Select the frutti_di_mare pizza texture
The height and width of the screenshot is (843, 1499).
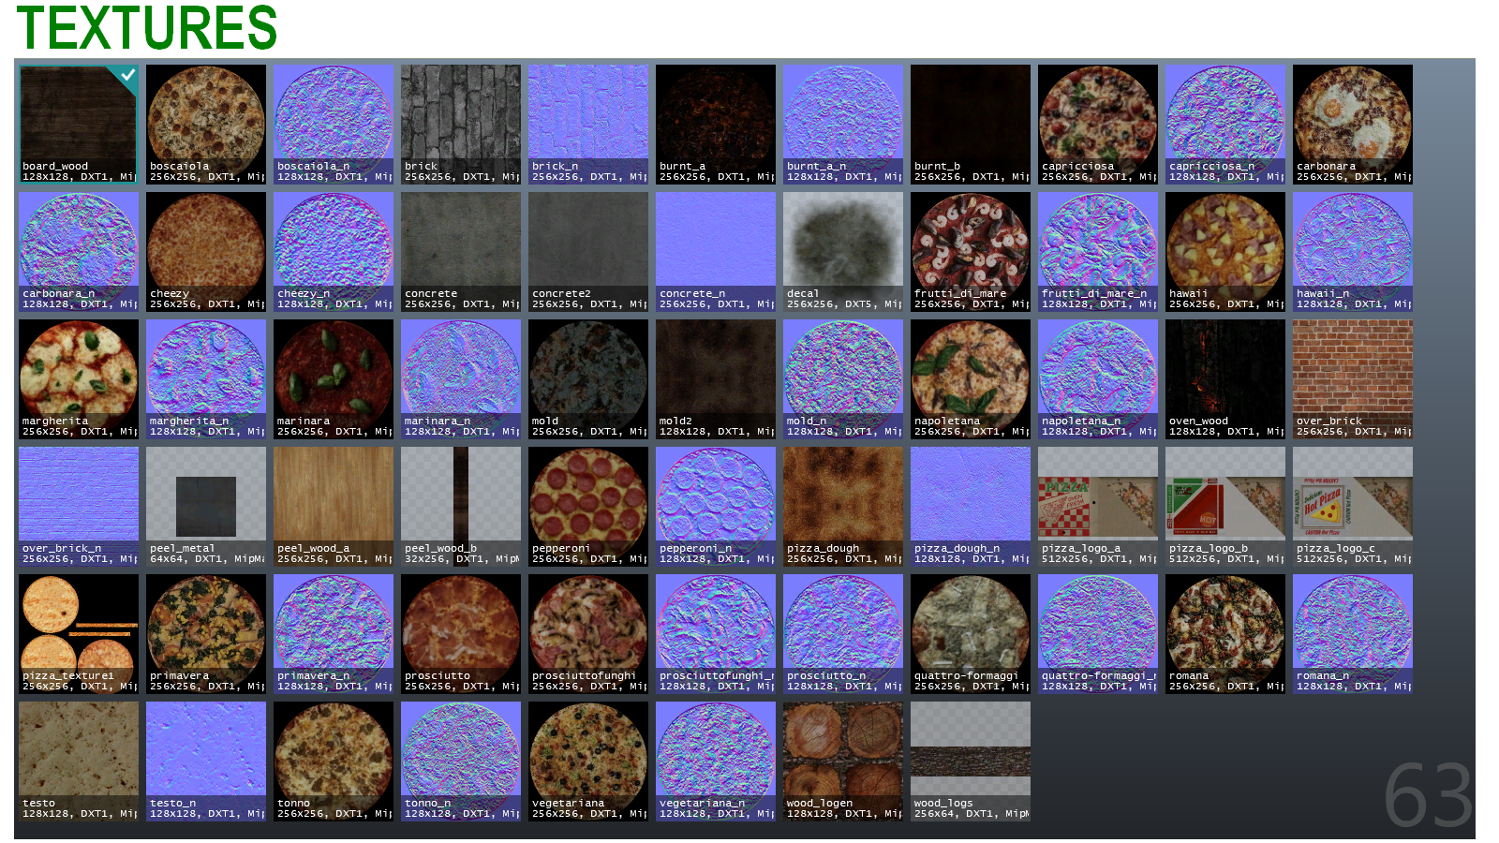(971, 252)
